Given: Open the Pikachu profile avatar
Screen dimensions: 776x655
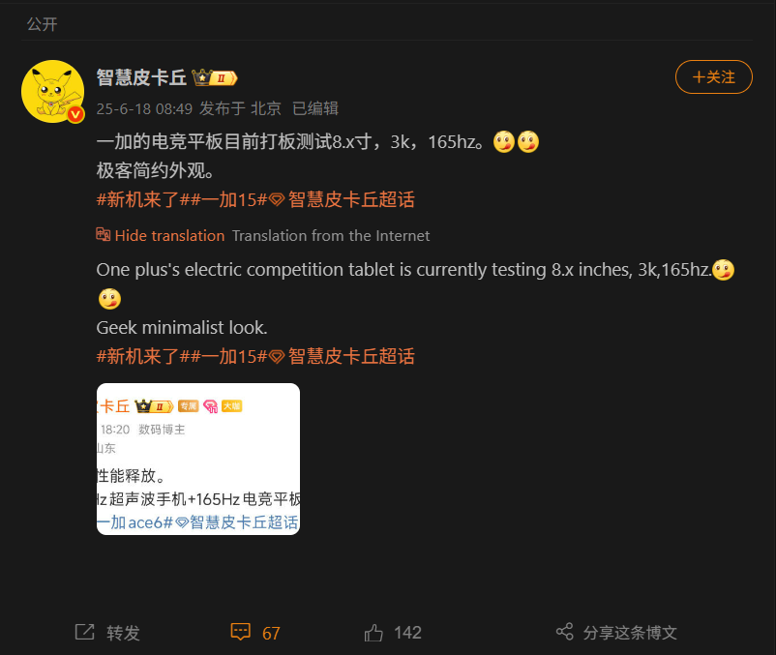Looking at the screenshot, I should (52, 92).
